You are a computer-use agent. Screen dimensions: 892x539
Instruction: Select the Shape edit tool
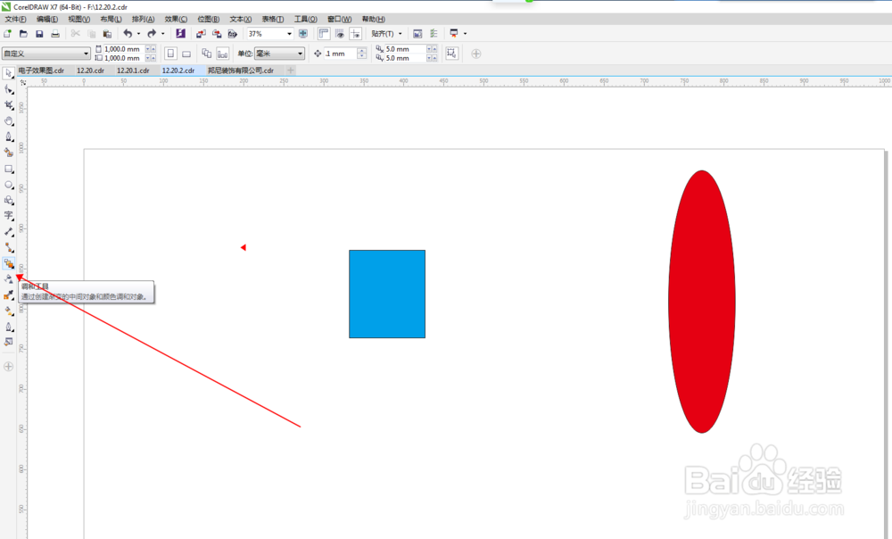coord(9,89)
